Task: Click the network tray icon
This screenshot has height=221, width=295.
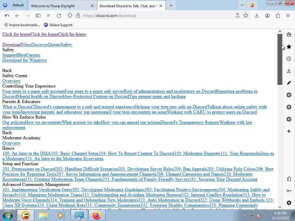Action: click(252, 216)
